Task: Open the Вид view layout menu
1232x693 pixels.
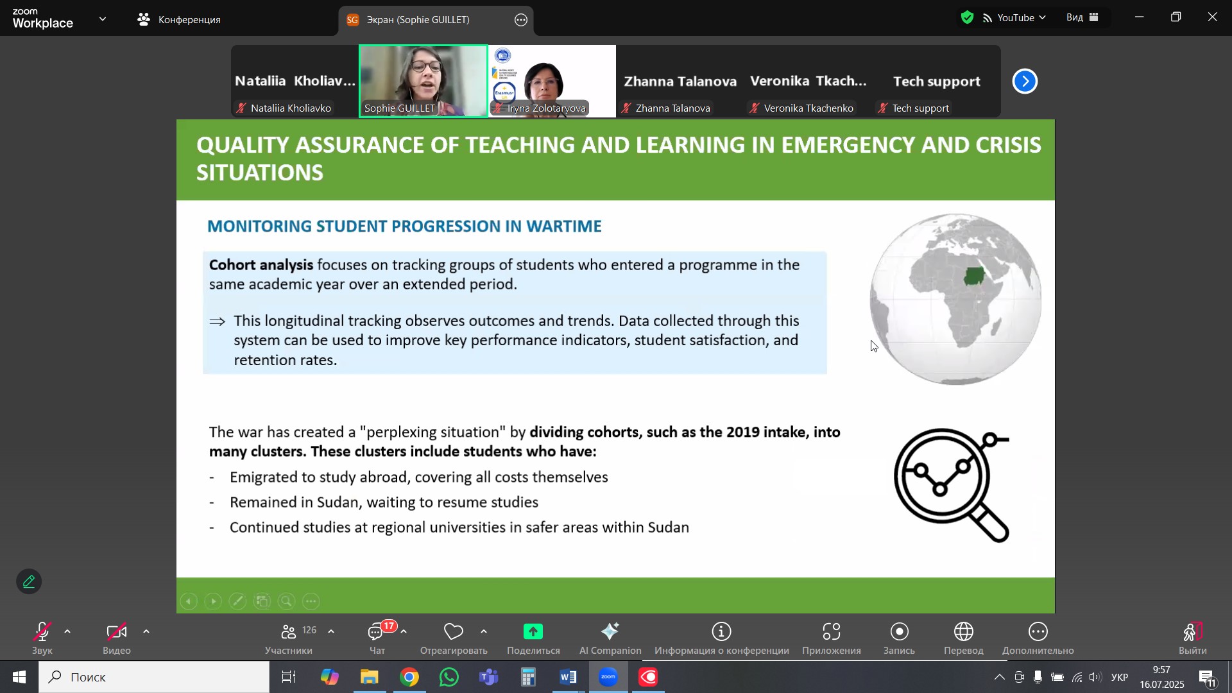Action: [x=1082, y=18]
